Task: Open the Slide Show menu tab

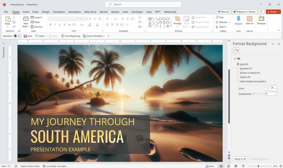Action: point(90,12)
